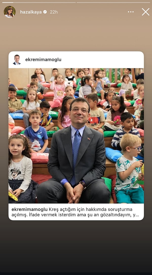The width and height of the screenshot is (152, 275).
Task: Click the white header bar of shared post
Action: coord(76,60)
